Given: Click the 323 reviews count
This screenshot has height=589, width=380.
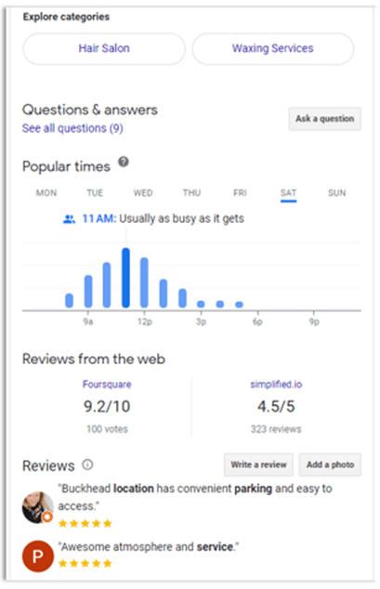Looking at the screenshot, I should tap(276, 429).
